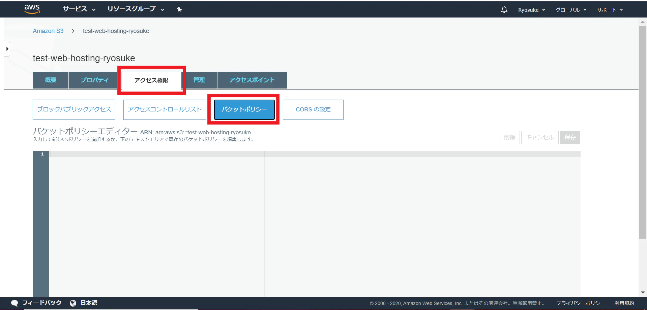647x310 pixels.
Task: Open the アクセスポイント tab
Action: [x=252, y=80]
